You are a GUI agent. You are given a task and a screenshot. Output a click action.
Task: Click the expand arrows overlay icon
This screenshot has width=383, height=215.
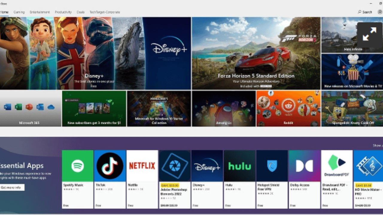point(370,35)
